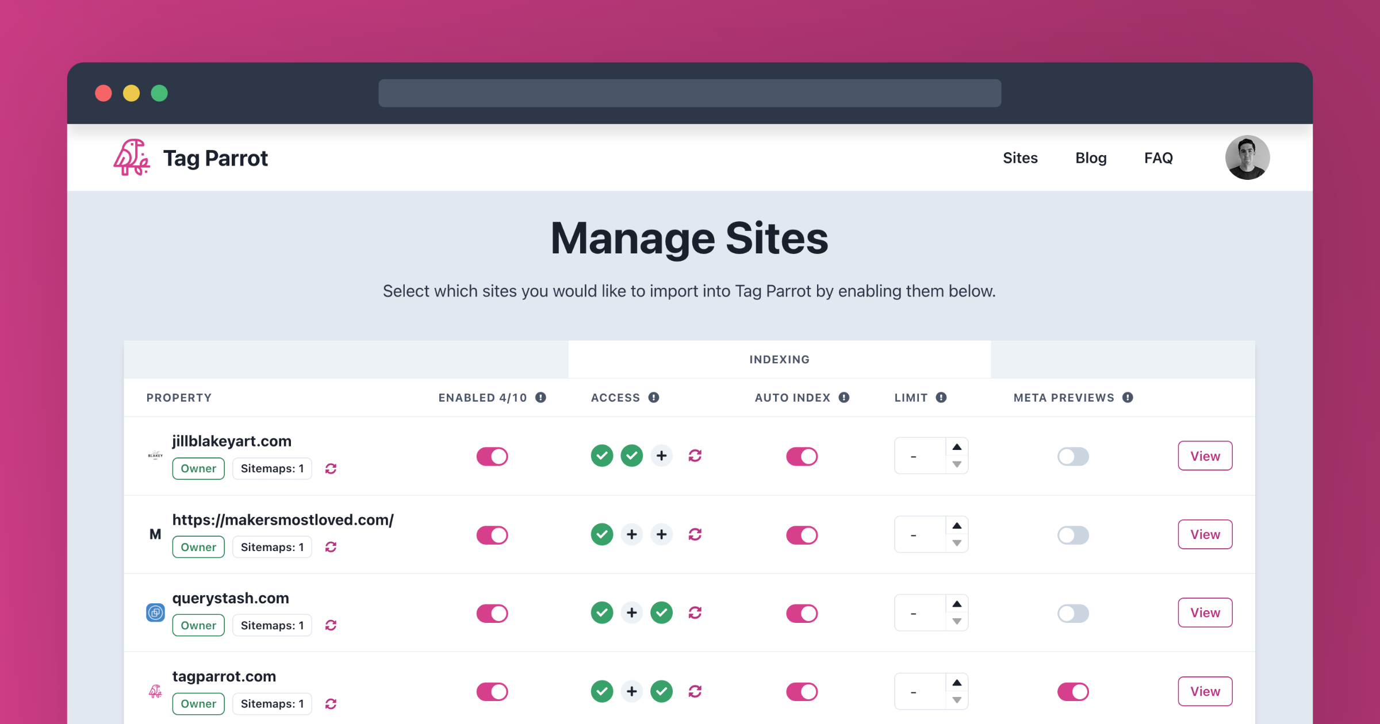Viewport: 1380px width, 724px height.
Task: Click second plus access icon for makersmostloved.com
Action: tap(662, 534)
